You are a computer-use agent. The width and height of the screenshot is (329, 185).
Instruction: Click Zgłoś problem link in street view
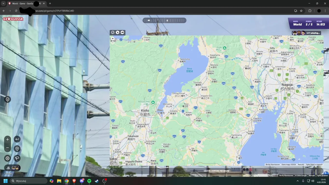(x=322, y=175)
